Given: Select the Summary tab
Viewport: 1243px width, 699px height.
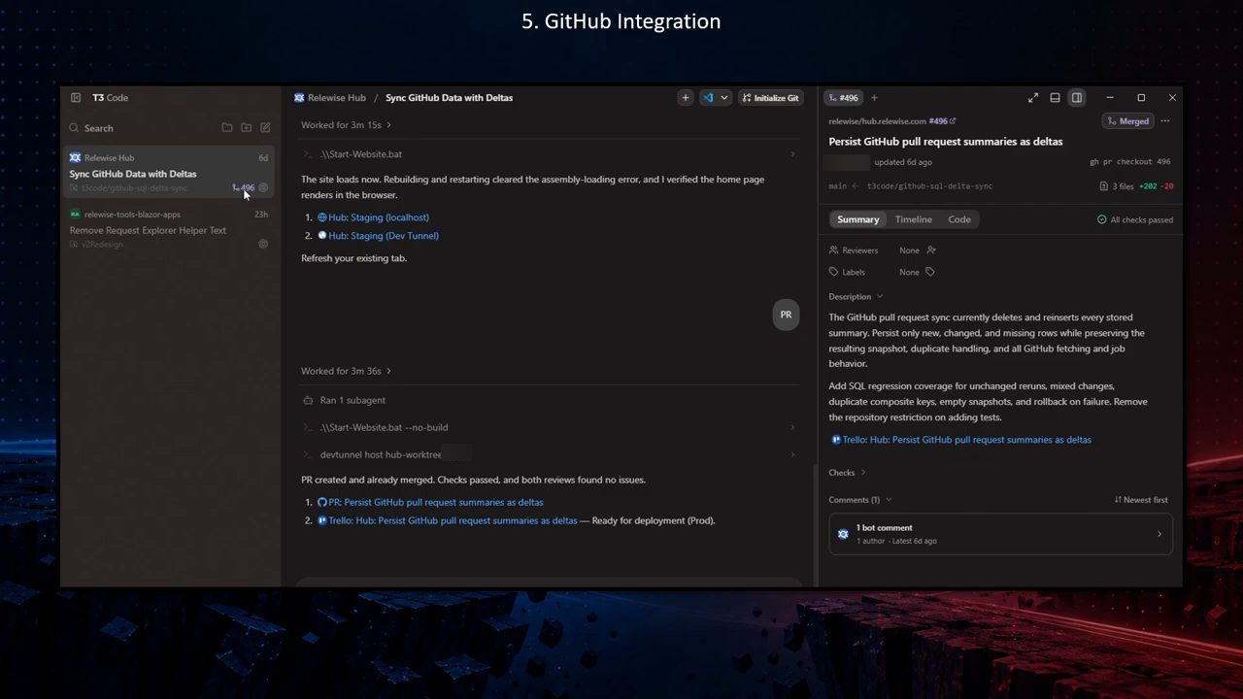Looking at the screenshot, I should coord(858,219).
